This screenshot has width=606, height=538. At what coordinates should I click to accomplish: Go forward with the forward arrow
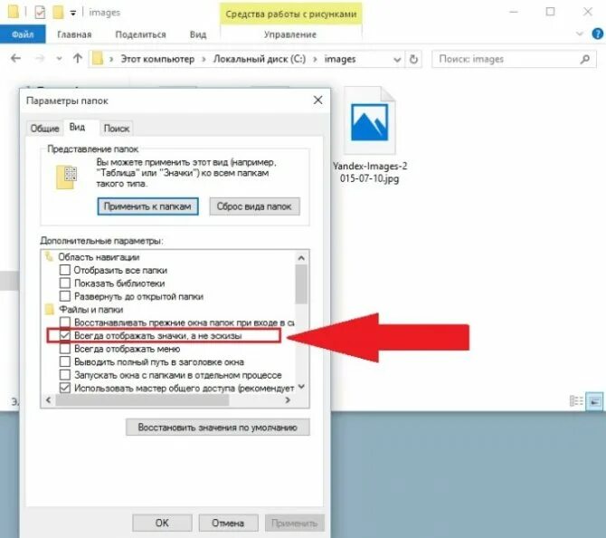tap(40, 59)
